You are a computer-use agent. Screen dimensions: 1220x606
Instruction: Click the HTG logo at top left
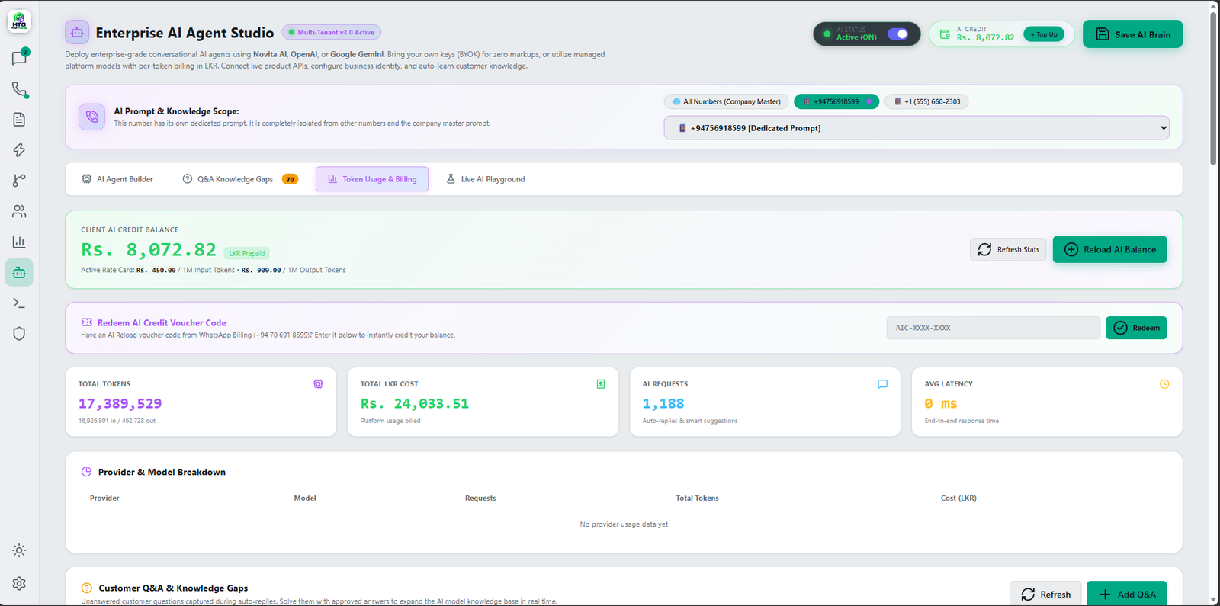pos(19,21)
